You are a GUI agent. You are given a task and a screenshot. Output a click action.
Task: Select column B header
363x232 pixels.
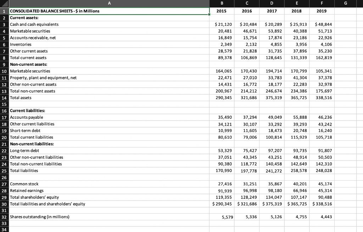point(222,4)
